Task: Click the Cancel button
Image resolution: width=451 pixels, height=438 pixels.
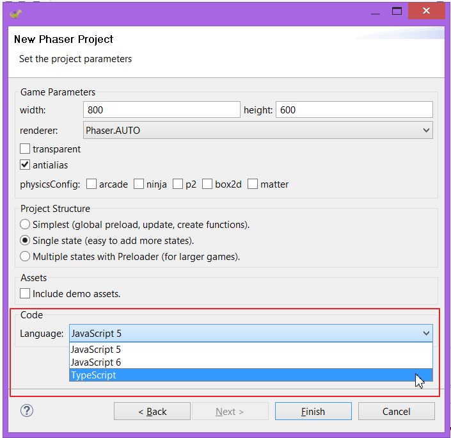Action: pyautogui.click(x=397, y=411)
